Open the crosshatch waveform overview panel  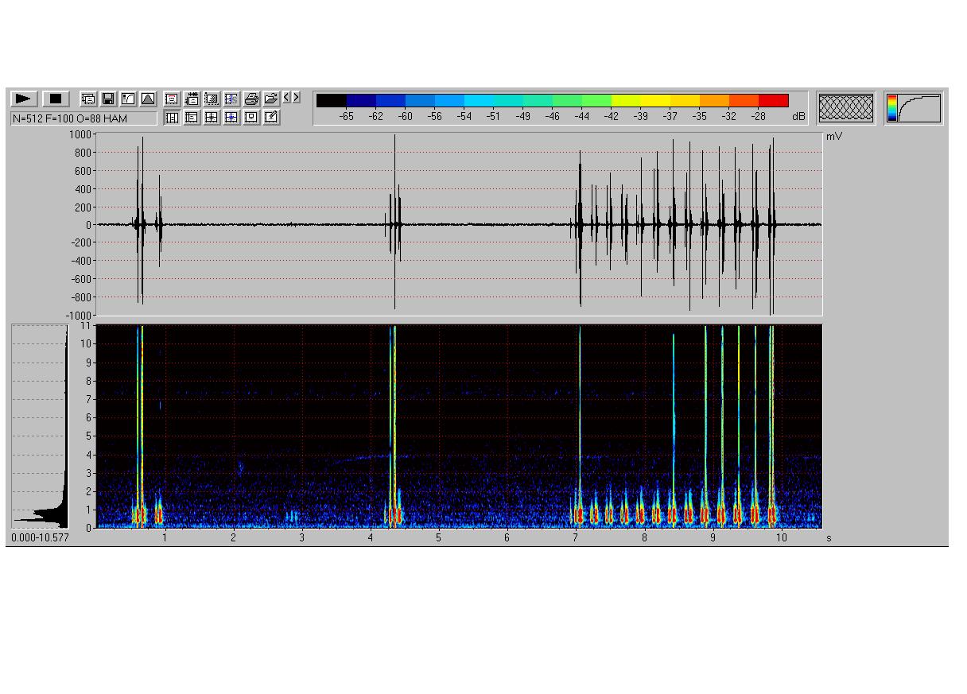click(845, 108)
